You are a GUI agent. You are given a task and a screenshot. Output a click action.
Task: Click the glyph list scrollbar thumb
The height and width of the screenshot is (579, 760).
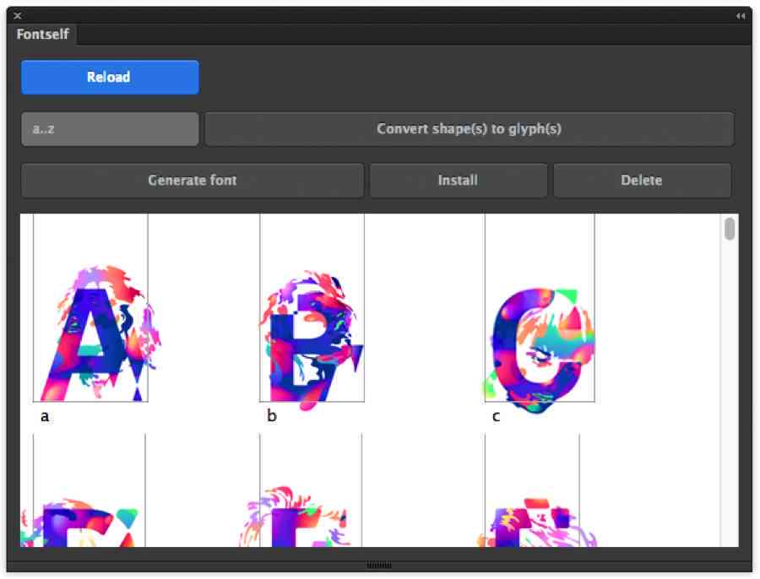(x=730, y=229)
